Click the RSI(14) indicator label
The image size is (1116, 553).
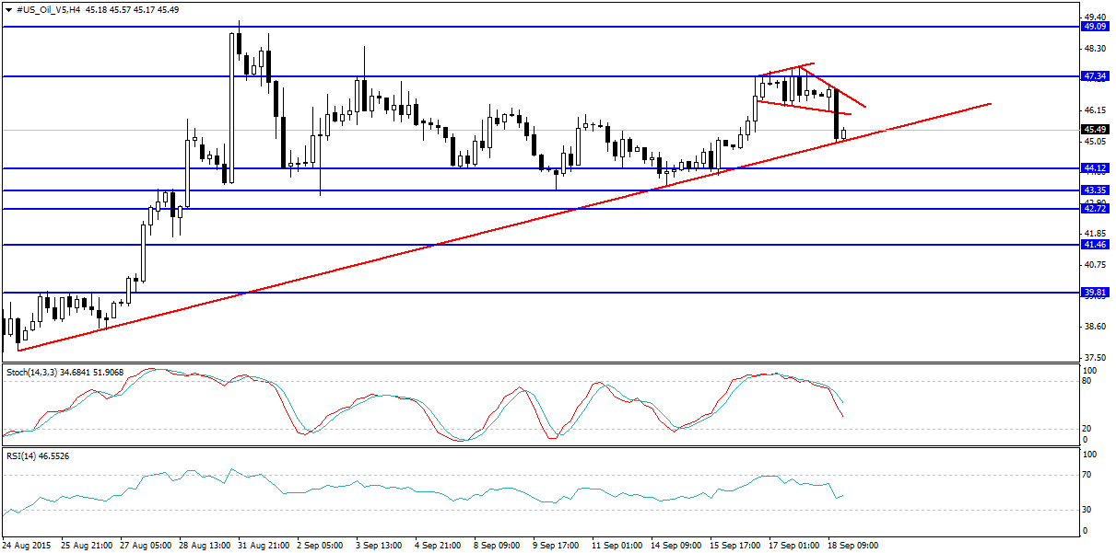pos(22,455)
